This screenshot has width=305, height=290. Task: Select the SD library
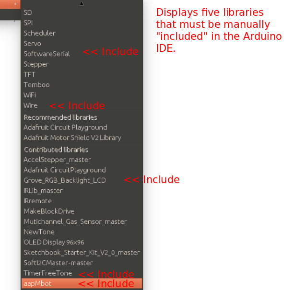coord(28,12)
